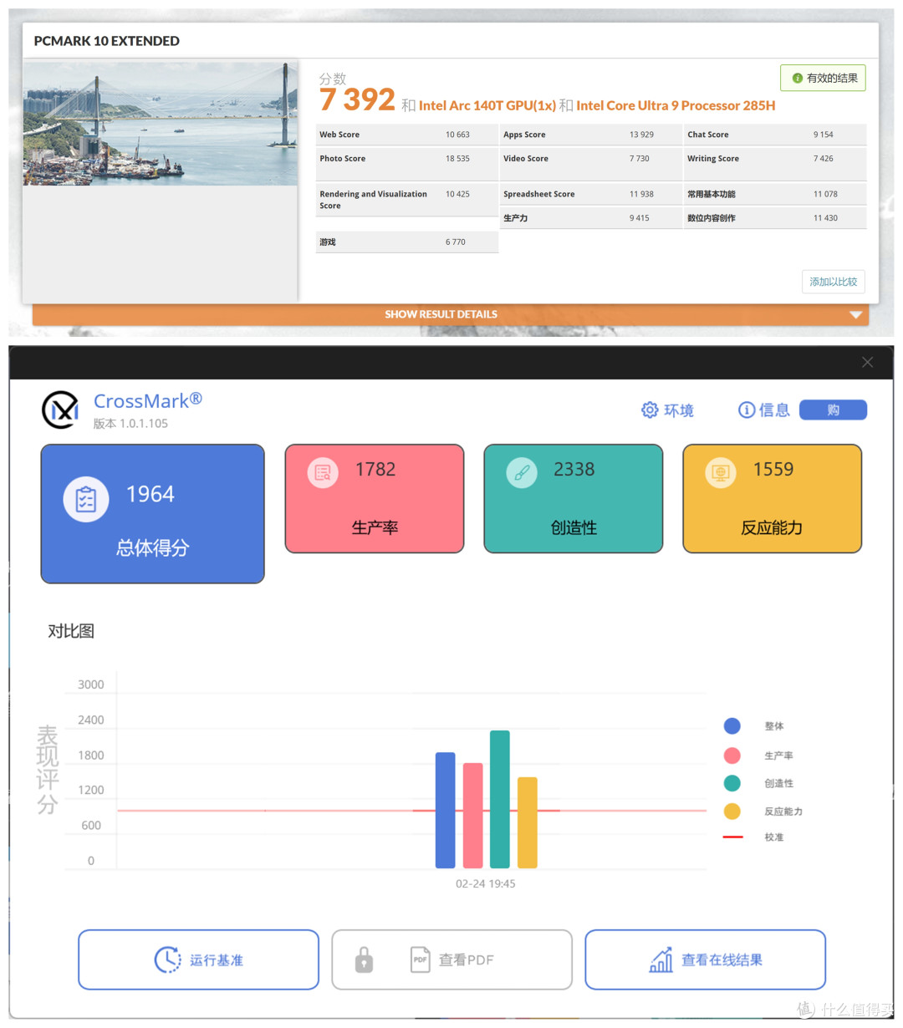Click the 02-24 19:45 chart label
The height and width of the screenshot is (1028, 903).
[x=485, y=883]
